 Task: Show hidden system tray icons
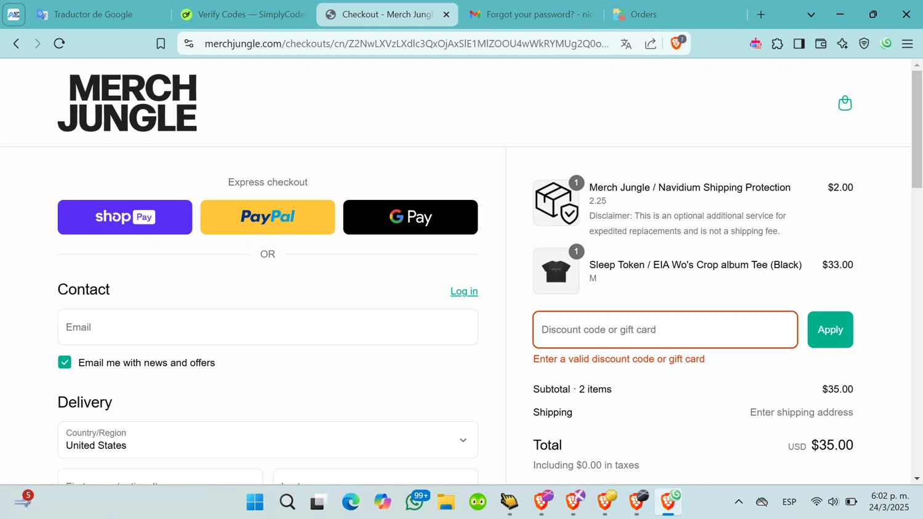[x=738, y=502]
